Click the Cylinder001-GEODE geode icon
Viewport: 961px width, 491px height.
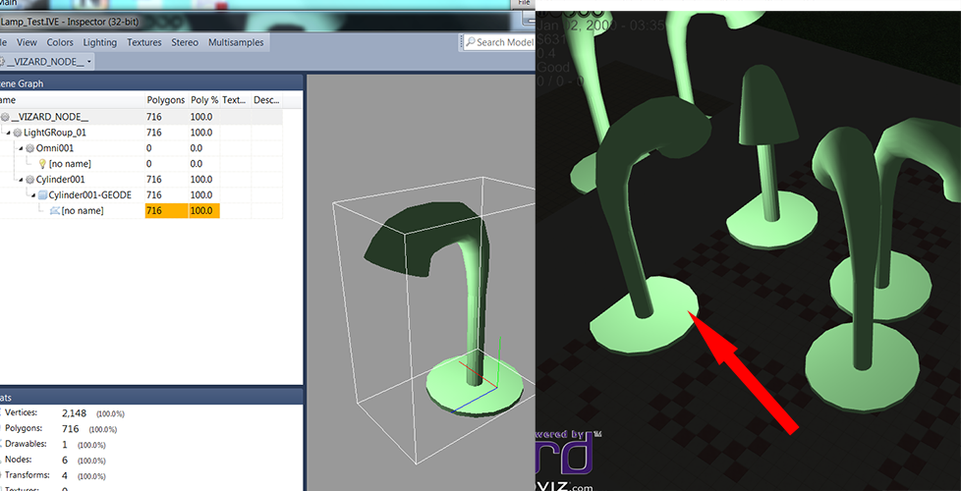point(41,195)
